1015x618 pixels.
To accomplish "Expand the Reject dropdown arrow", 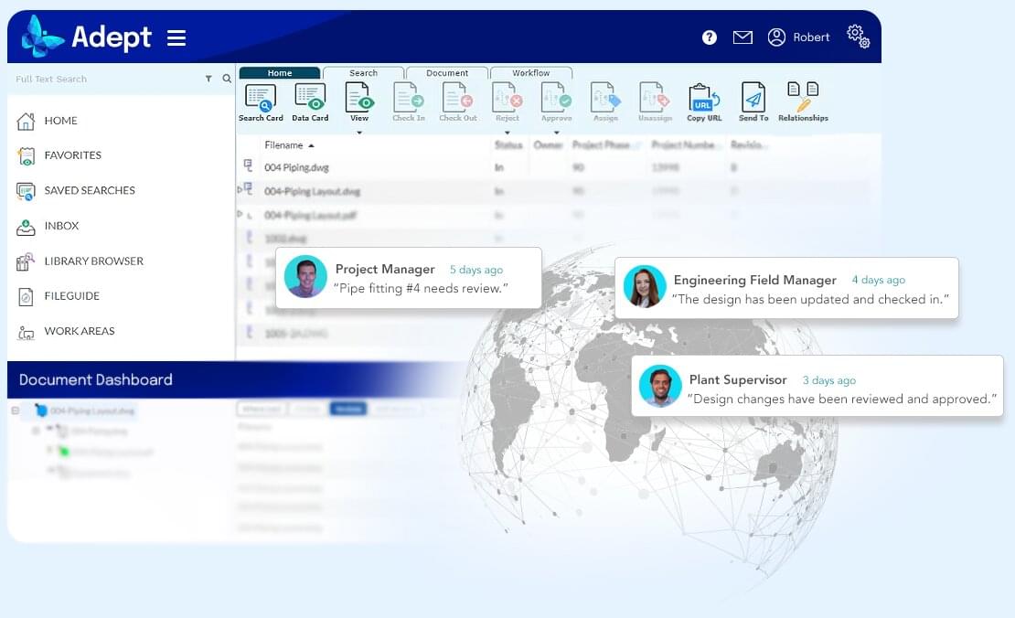I will (x=507, y=133).
